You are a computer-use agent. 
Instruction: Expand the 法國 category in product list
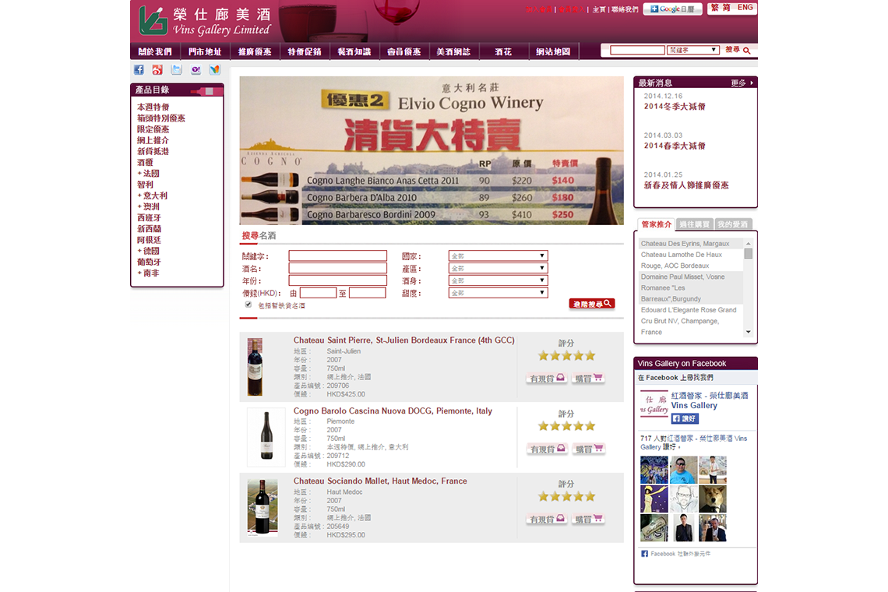click(148, 174)
